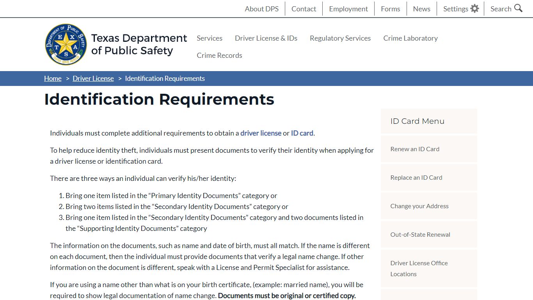Select Change your Address in sidebar
This screenshot has width=533, height=300.
(429, 206)
